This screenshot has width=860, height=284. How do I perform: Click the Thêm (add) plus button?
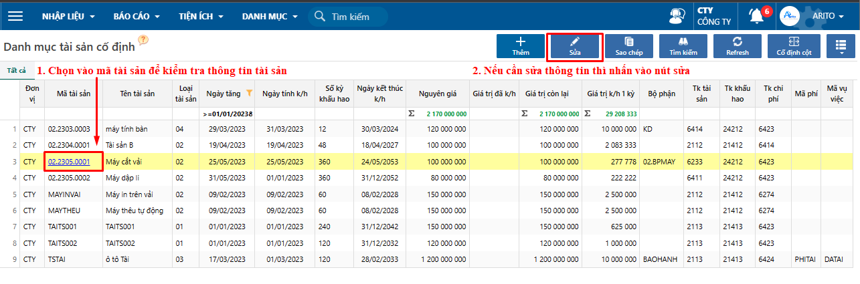pyautogui.click(x=520, y=45)
